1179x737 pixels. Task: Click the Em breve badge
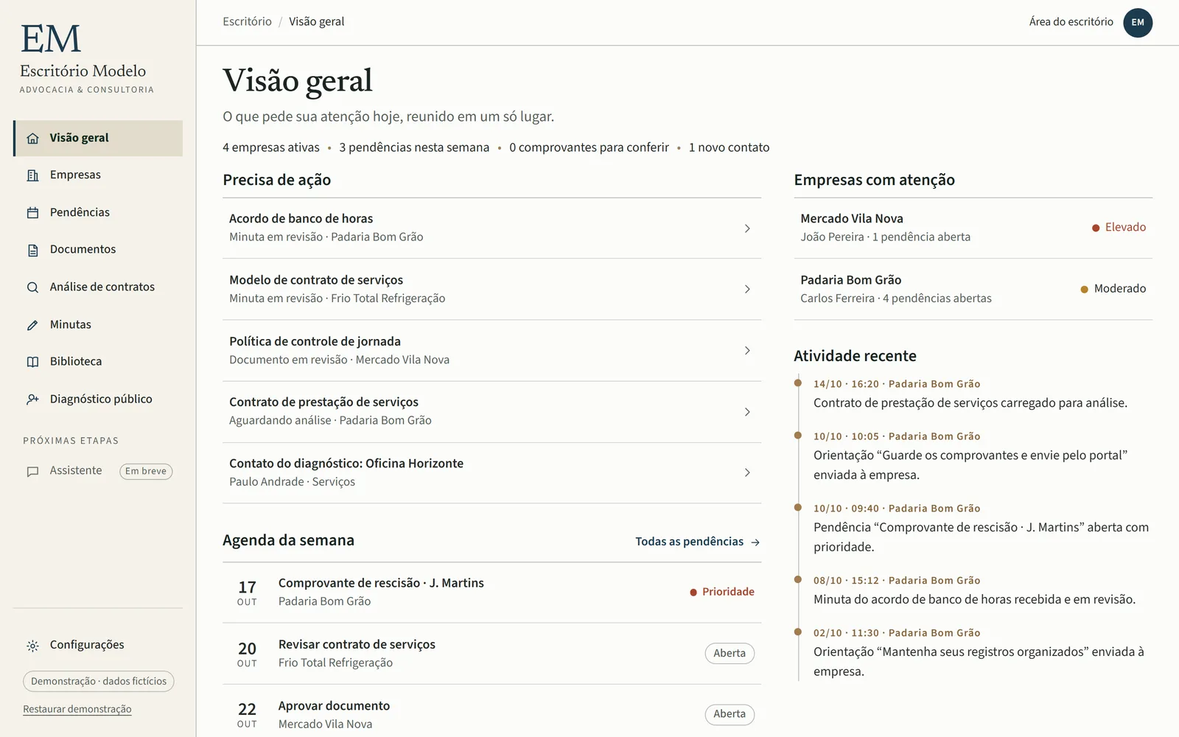[146, 472]
